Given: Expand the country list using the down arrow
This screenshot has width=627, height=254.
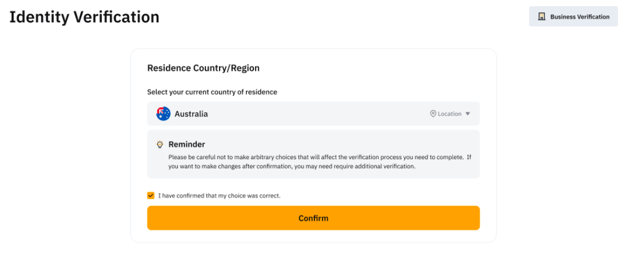Looking at the screenshot, I should click(x=468, y=114).
